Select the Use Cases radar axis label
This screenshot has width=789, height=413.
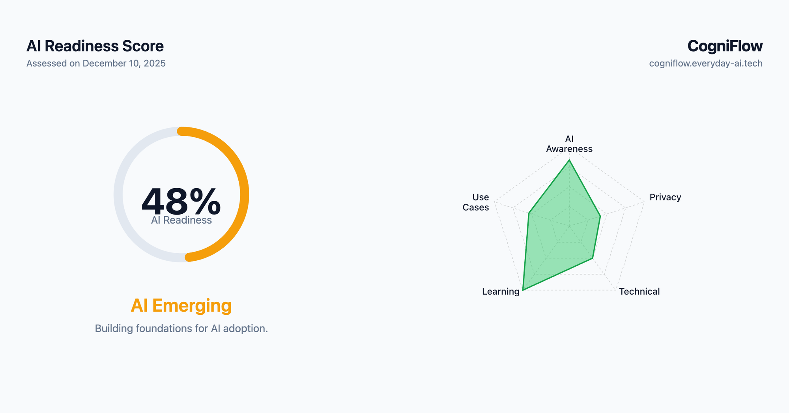476,202
